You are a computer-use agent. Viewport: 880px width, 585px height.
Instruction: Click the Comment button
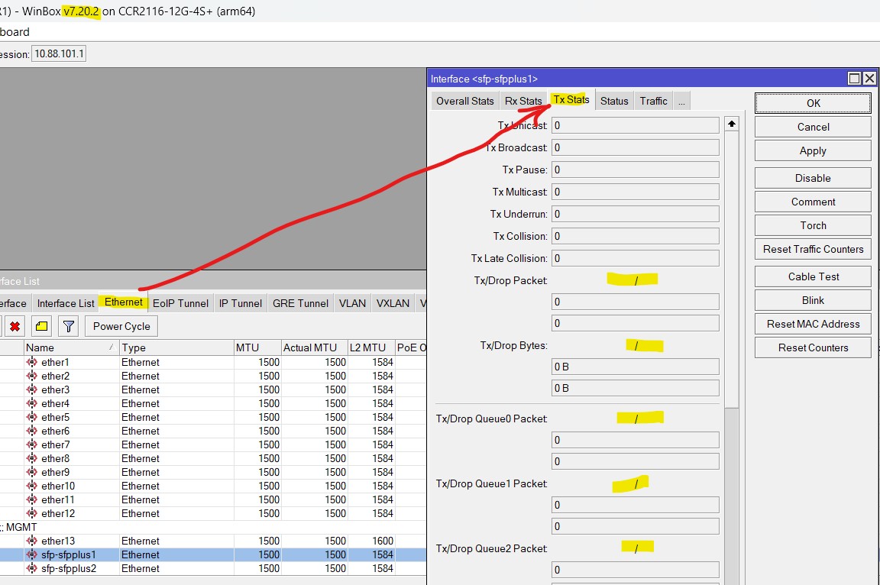(813, 202)
